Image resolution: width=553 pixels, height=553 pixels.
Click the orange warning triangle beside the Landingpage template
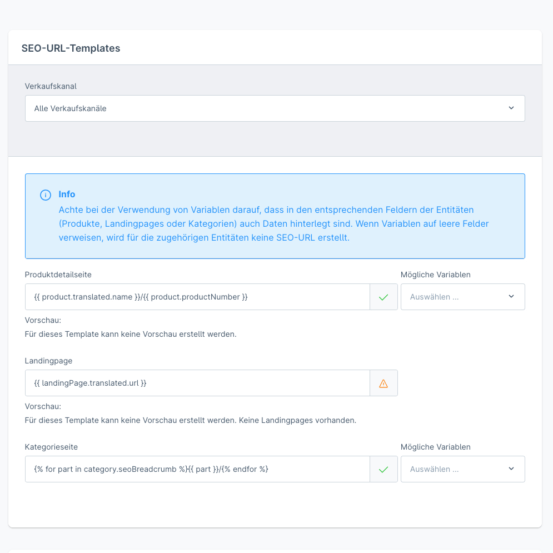coord(383,383)
